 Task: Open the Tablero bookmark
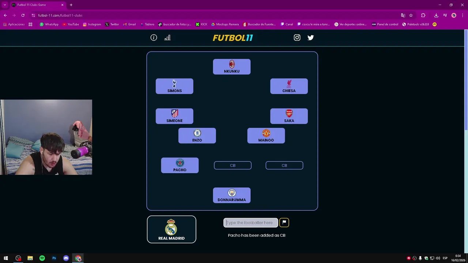point(147,24)
